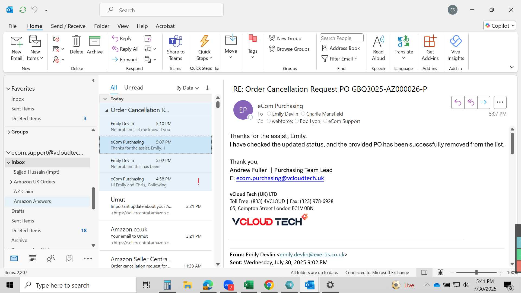Click the zoom slider handle
This screenshot has width=521, height=293.
(476, 272)
